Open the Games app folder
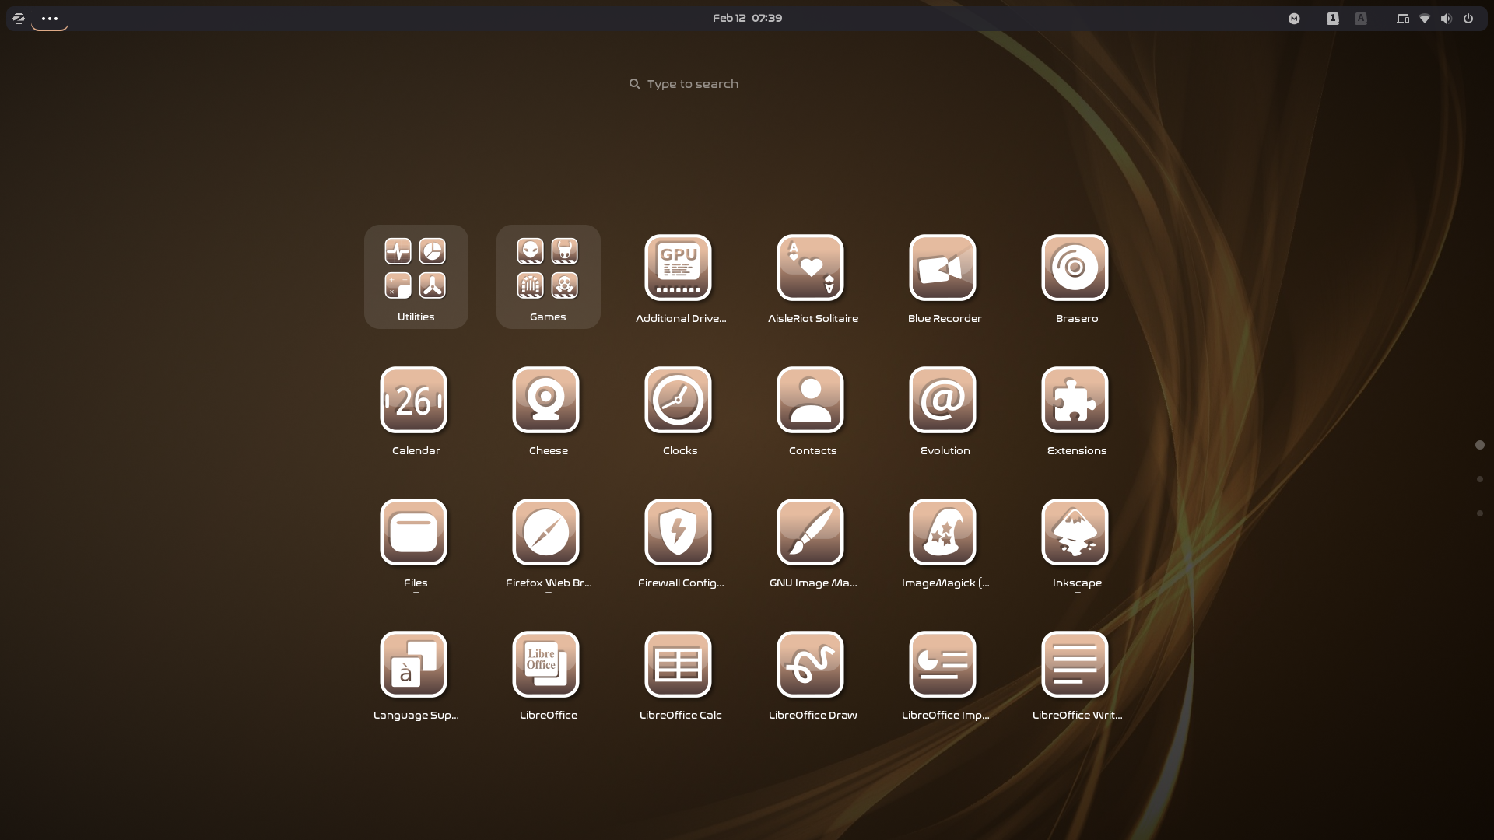1494x840 pixels. (x=548, y=277)
